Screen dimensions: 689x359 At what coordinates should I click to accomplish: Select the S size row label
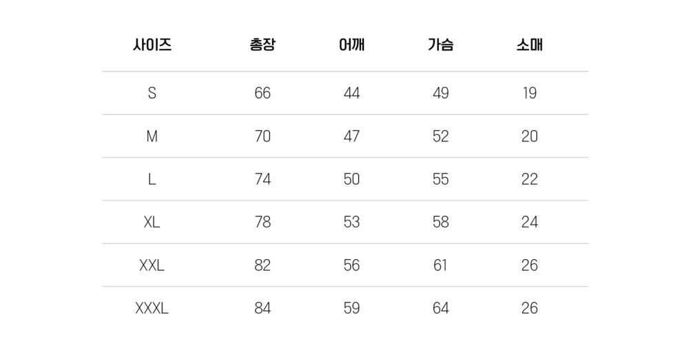(x=152, y=93)
